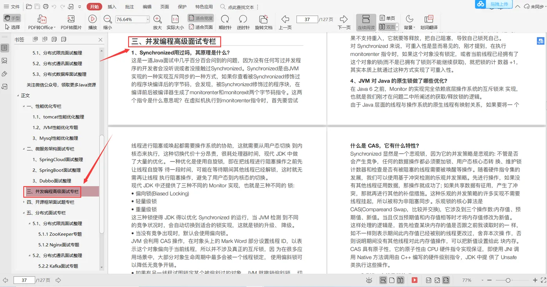Collapse all bookmarks icon in 书签 panel
Screen dimensions: 547x287
45,39
